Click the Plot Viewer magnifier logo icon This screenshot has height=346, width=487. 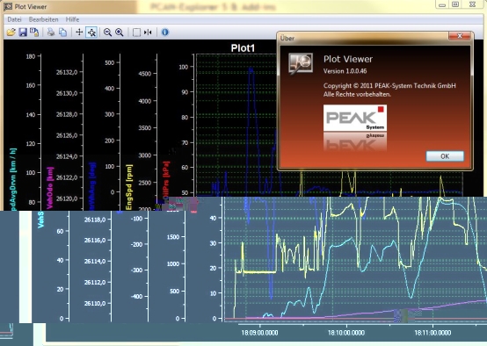[x=301, y=64]
